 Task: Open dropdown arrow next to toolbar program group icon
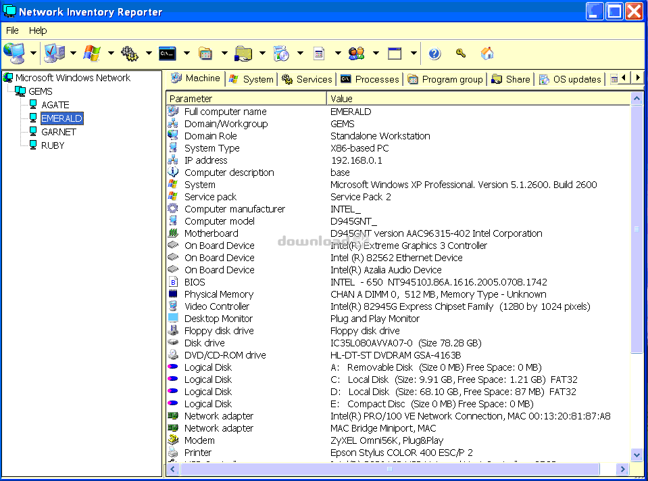click(x=224, y=53)
